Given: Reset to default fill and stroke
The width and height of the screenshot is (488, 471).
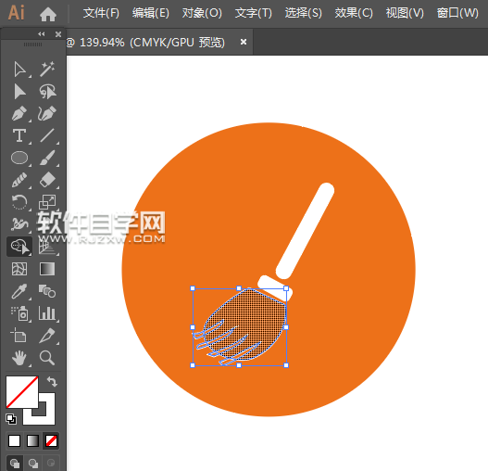Looking at the screenshot, I should [11, 419].
